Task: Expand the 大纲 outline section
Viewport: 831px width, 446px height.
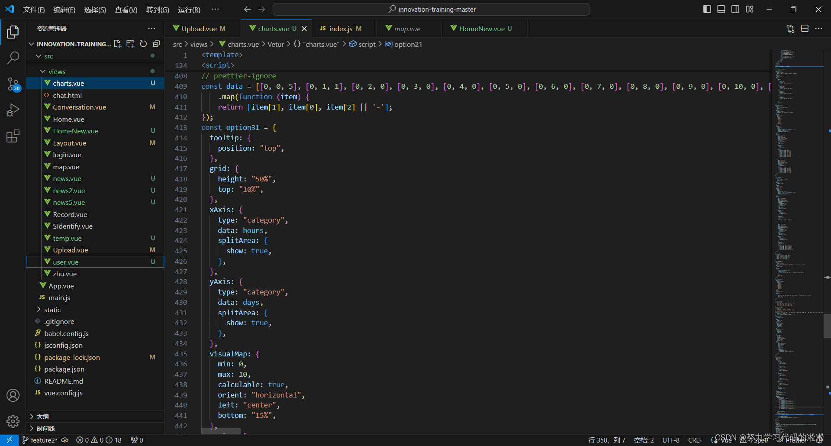Action: [x=95, y=417]
